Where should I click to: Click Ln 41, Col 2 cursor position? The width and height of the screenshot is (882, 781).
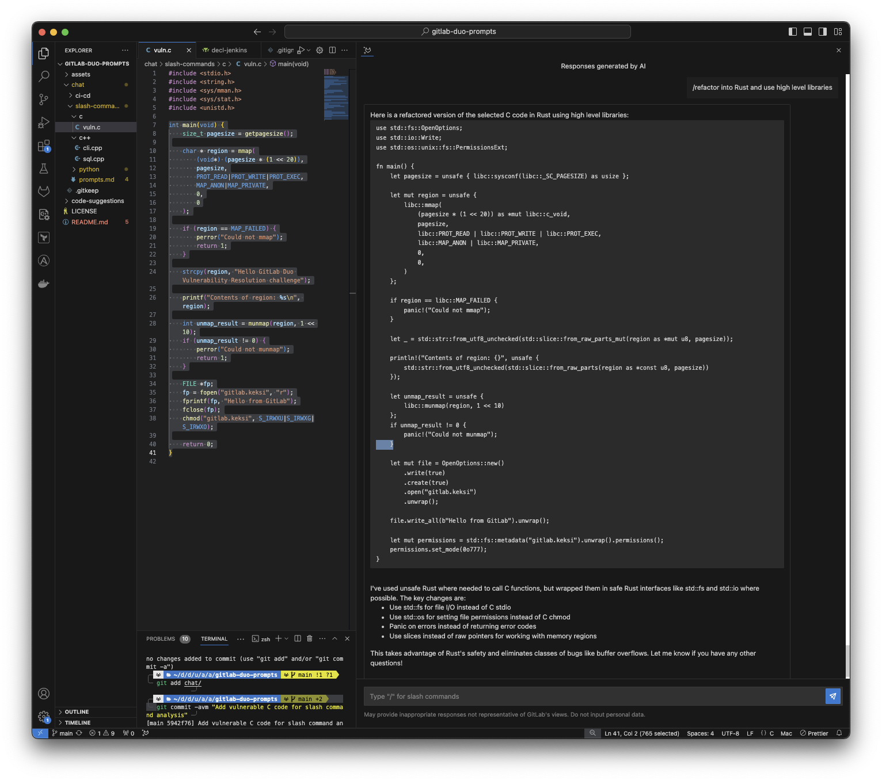tap(642, 733)
